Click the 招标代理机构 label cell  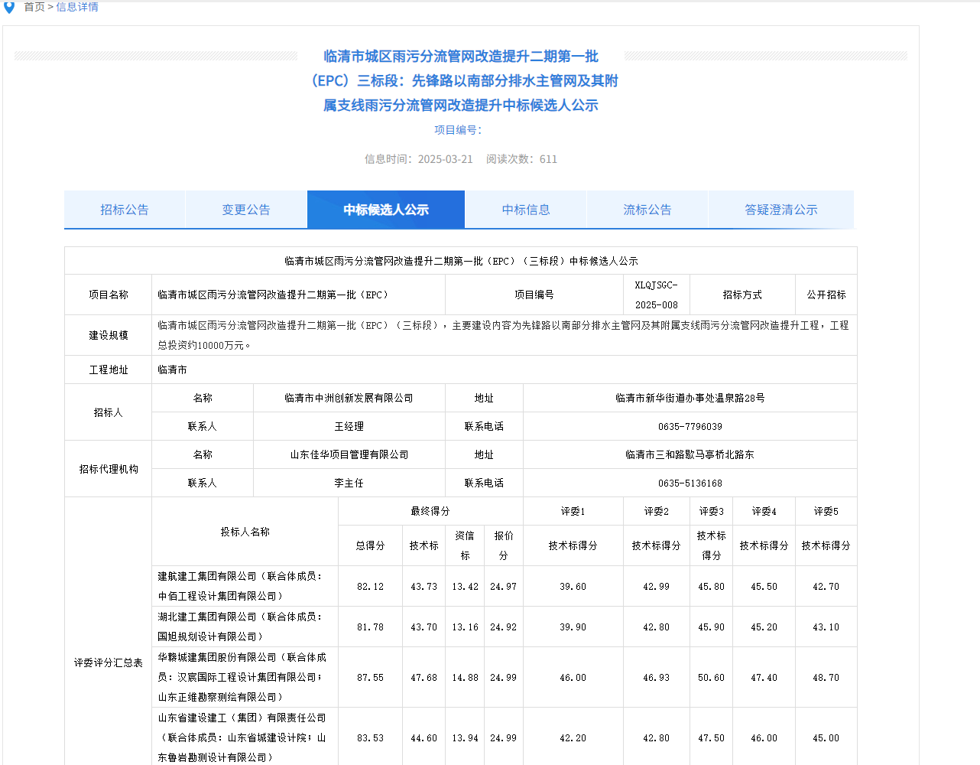(x=109, y=469)
